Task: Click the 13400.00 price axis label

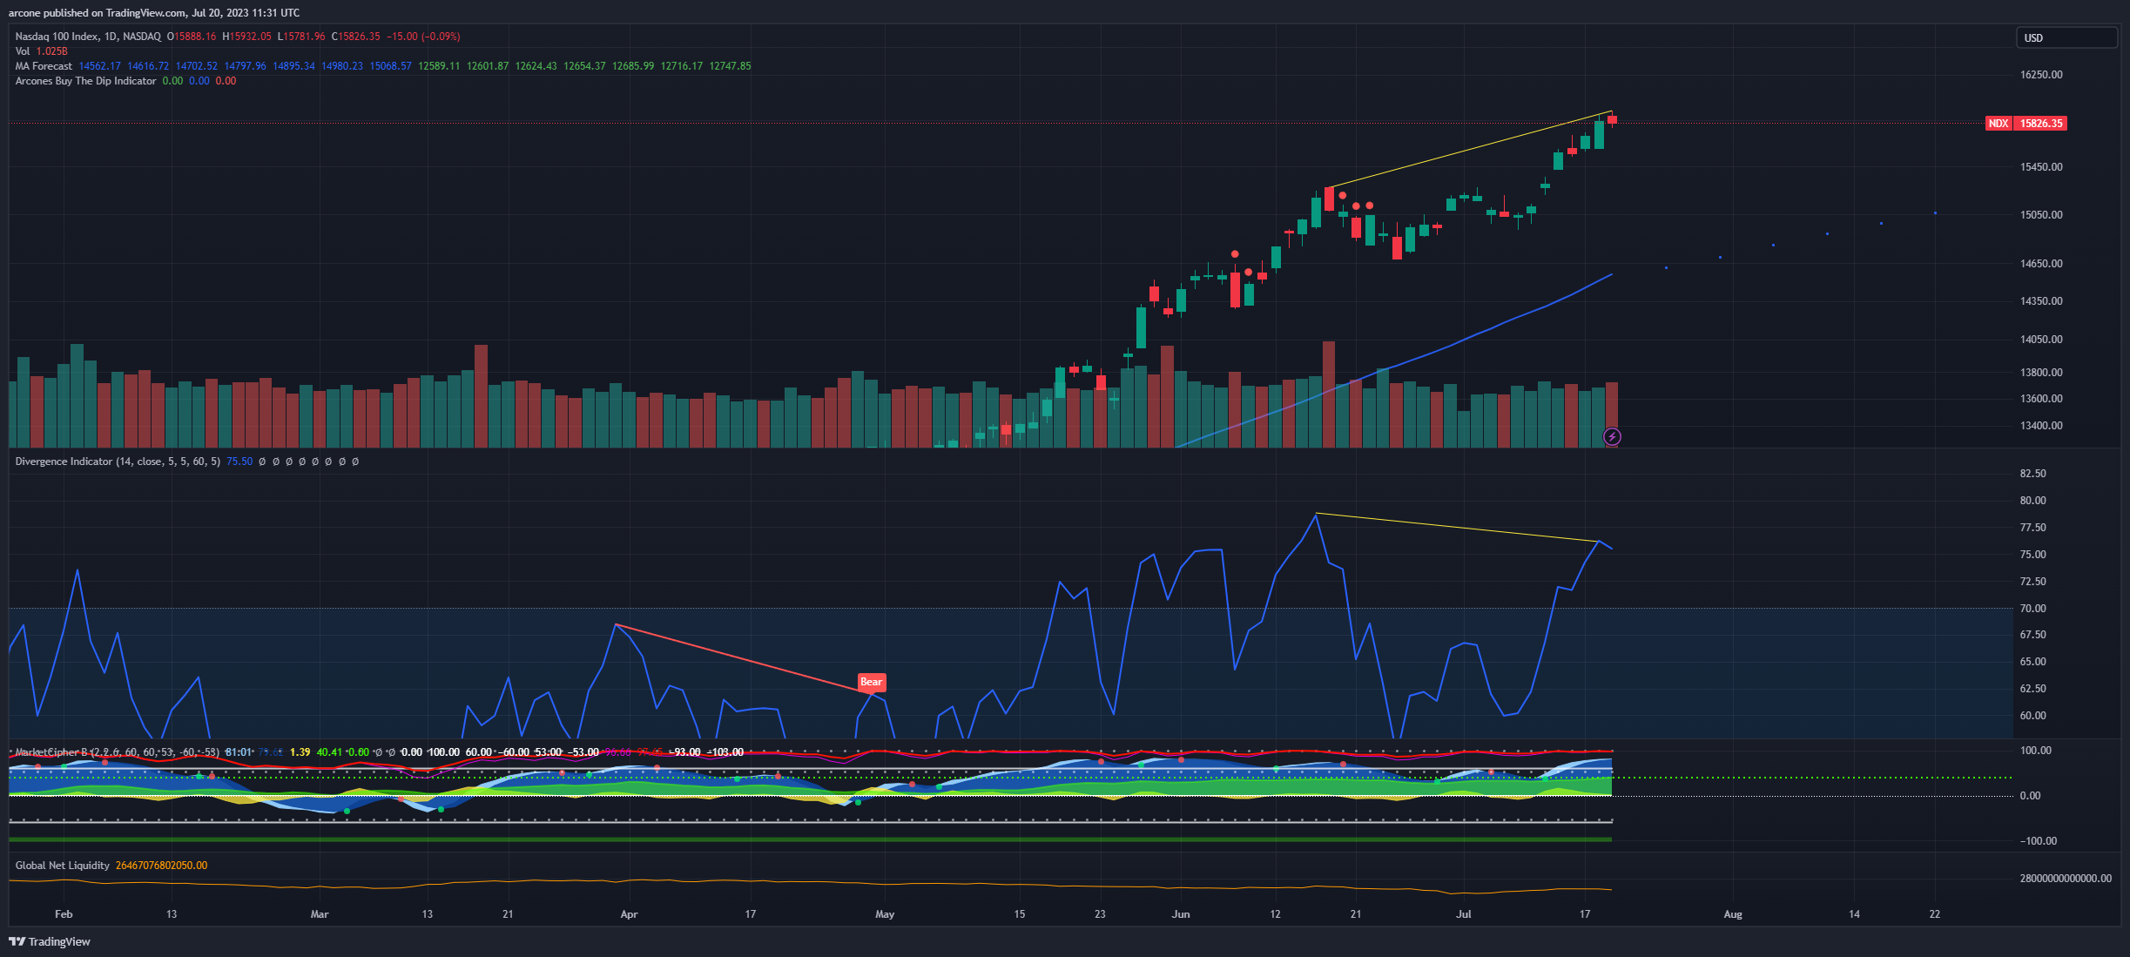Action: pyautogui.click(x=2041, y=426)
